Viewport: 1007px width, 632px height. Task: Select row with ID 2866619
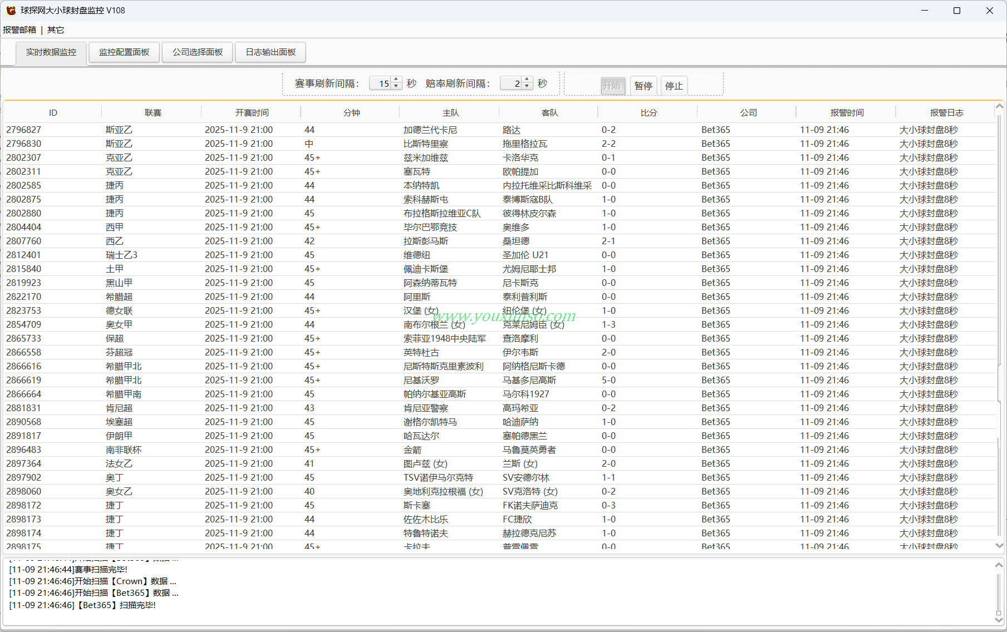point(499,380)
